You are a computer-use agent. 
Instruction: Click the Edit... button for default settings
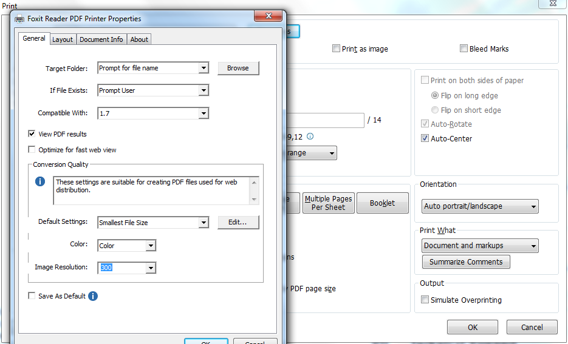[238, 223]
